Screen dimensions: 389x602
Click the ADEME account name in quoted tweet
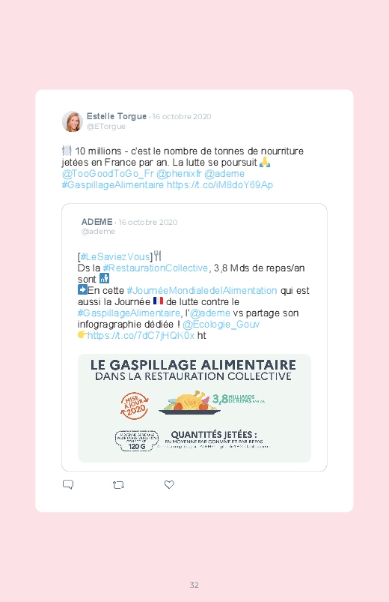(x=97, y=222)
